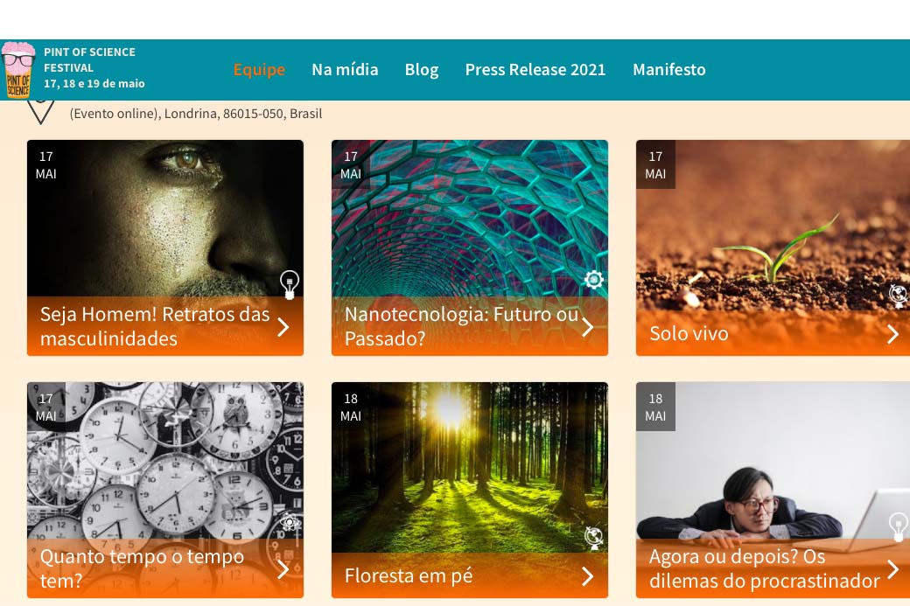Click atom icon on Quanto tempo card
The image size is (910, 606).
289,523
